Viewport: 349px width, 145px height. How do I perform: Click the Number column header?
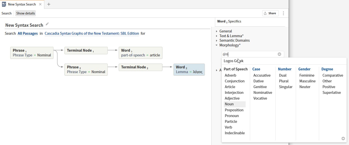pos(285,69)
